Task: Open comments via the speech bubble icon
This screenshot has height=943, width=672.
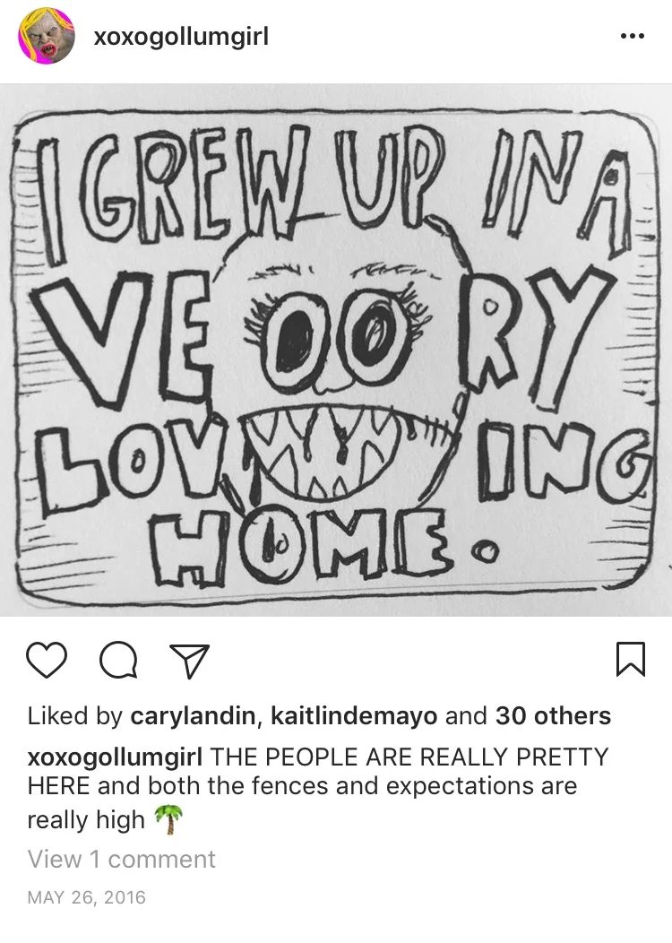Action: point(118,661)
